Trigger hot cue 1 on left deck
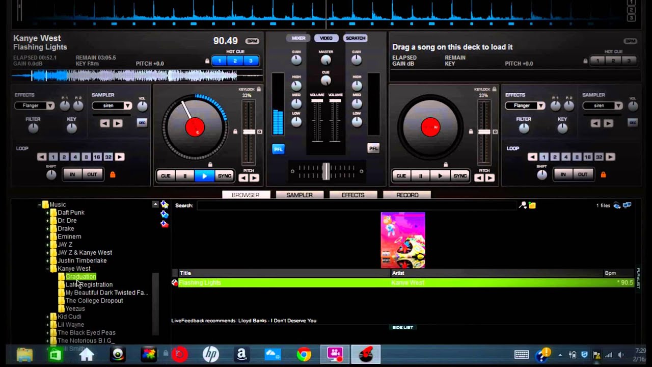The image size is (652, 367). tap(220, 61)
